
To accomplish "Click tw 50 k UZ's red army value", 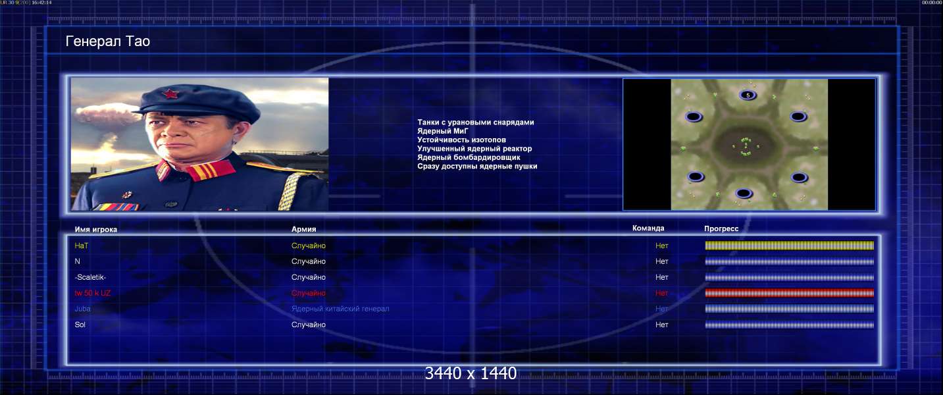I will [x=309, y=293].
